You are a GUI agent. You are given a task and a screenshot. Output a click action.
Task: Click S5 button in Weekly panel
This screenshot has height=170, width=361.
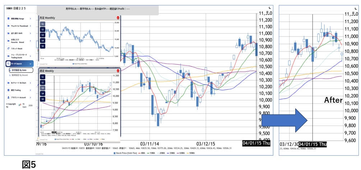42,99
